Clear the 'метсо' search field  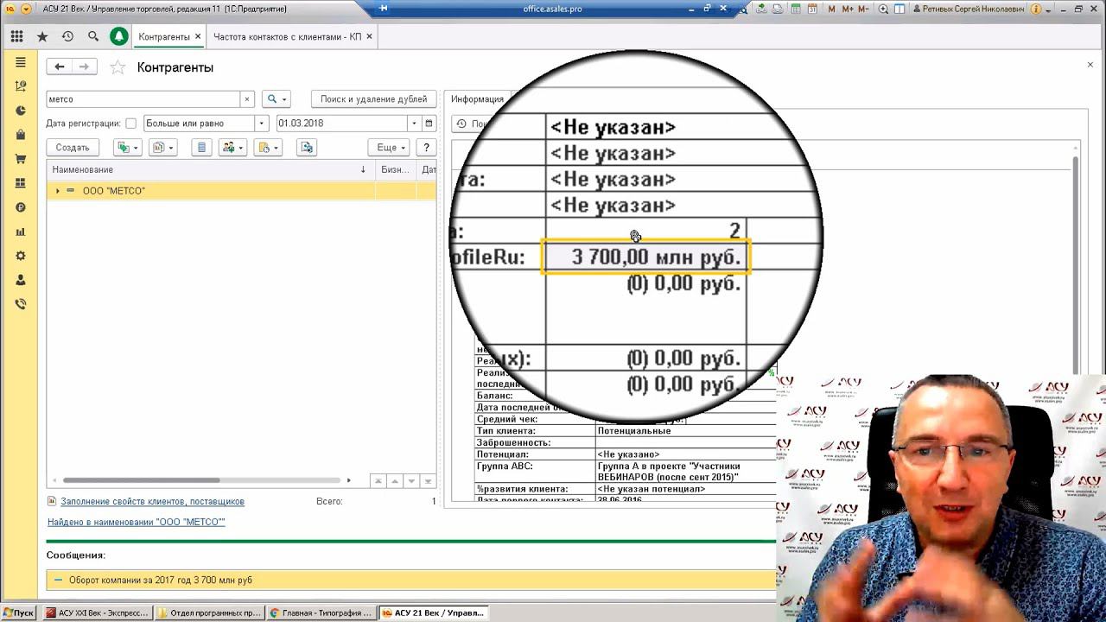(247, 99)
